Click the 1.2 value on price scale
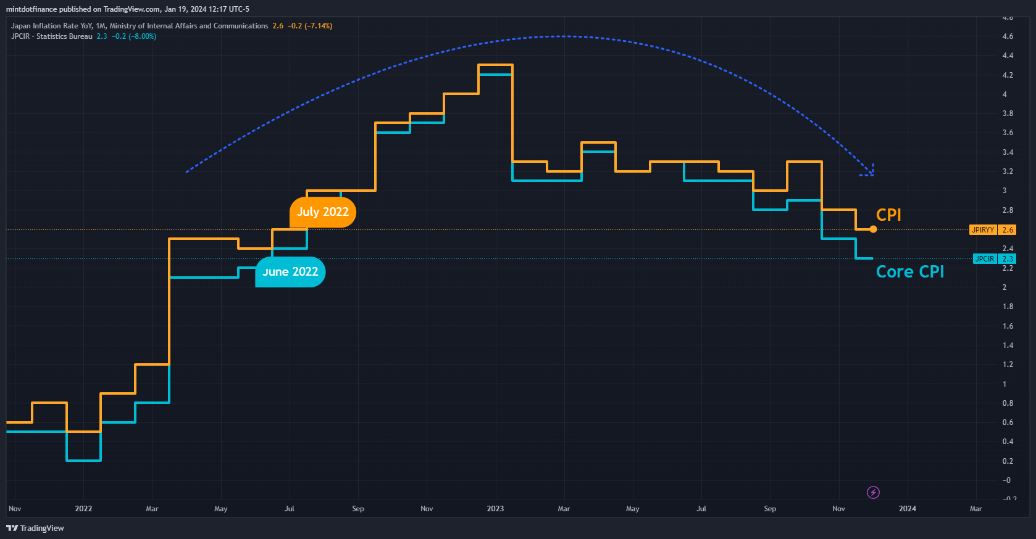Screen dimensions: 1036x539 point(1008,364)
